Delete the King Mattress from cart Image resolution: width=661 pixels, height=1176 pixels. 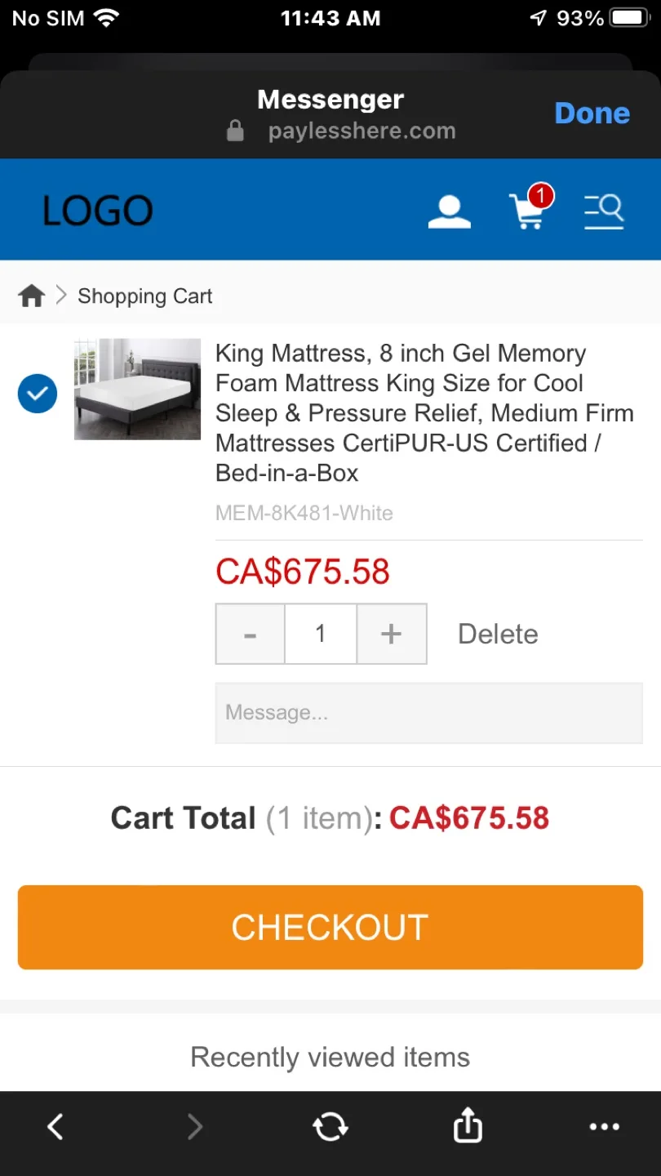497,634
